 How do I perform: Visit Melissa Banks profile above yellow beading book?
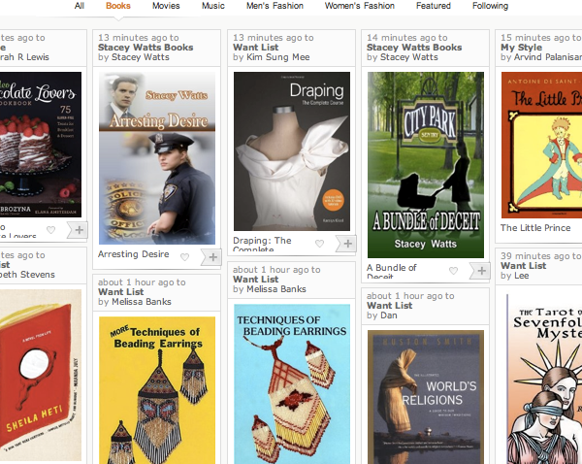pyautogui.click(x=142, y=301)
